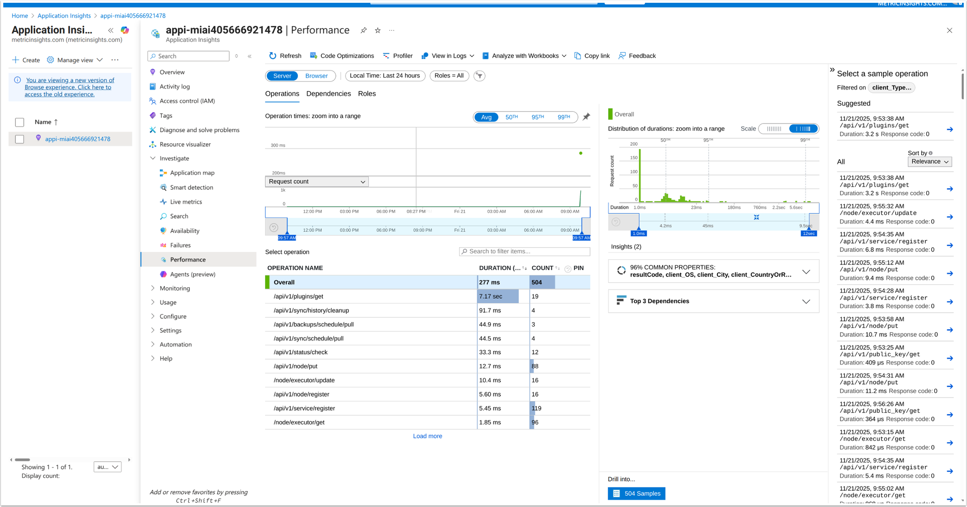Open the Copilot icon in the header
This screenshot has width=967, height=507.
pos(125,30)
